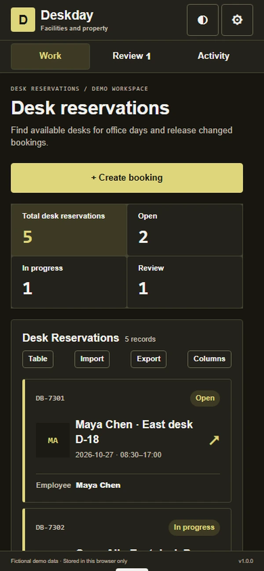The image size is (264, 571).
Task: Click the Desk reservations page heading
Action: (x=90, y=108)
